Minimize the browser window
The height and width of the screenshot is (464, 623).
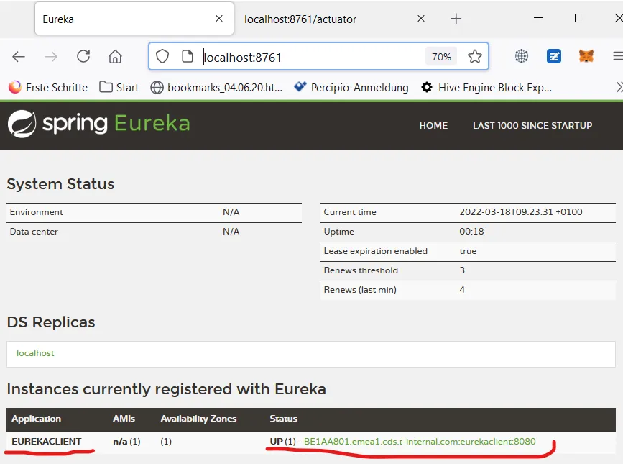(538, 18)
